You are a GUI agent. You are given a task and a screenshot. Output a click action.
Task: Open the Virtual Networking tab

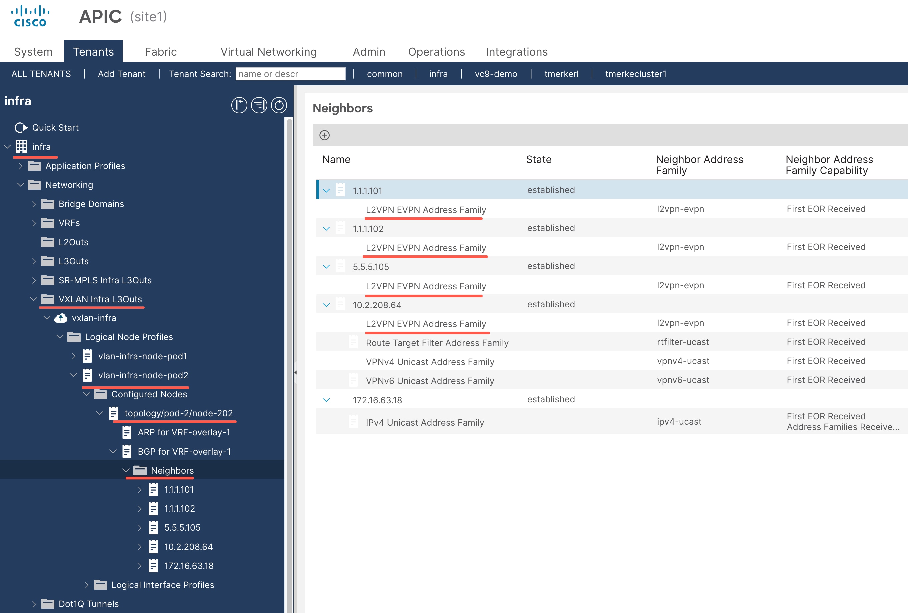click(268, 52)
